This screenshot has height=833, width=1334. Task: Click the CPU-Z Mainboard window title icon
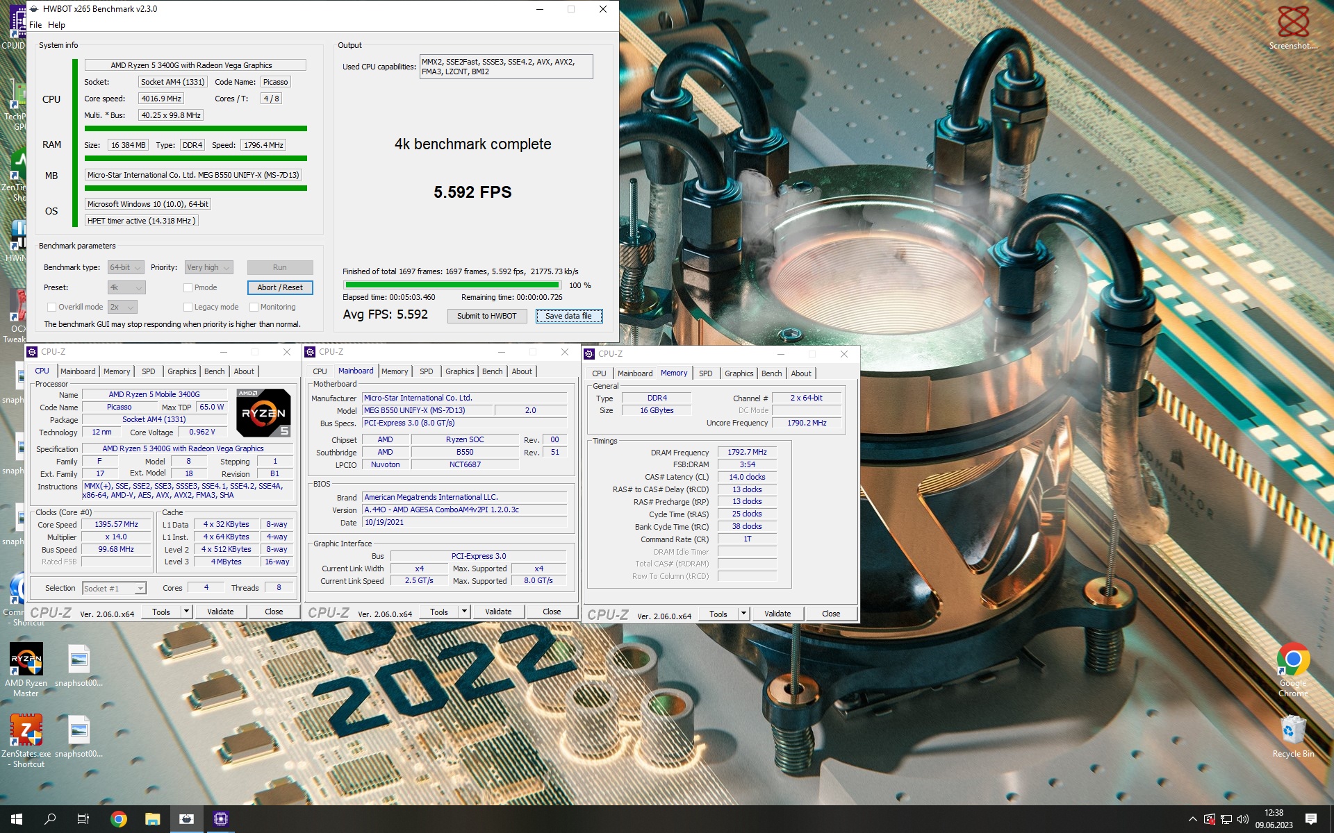(x=310, y=352)
